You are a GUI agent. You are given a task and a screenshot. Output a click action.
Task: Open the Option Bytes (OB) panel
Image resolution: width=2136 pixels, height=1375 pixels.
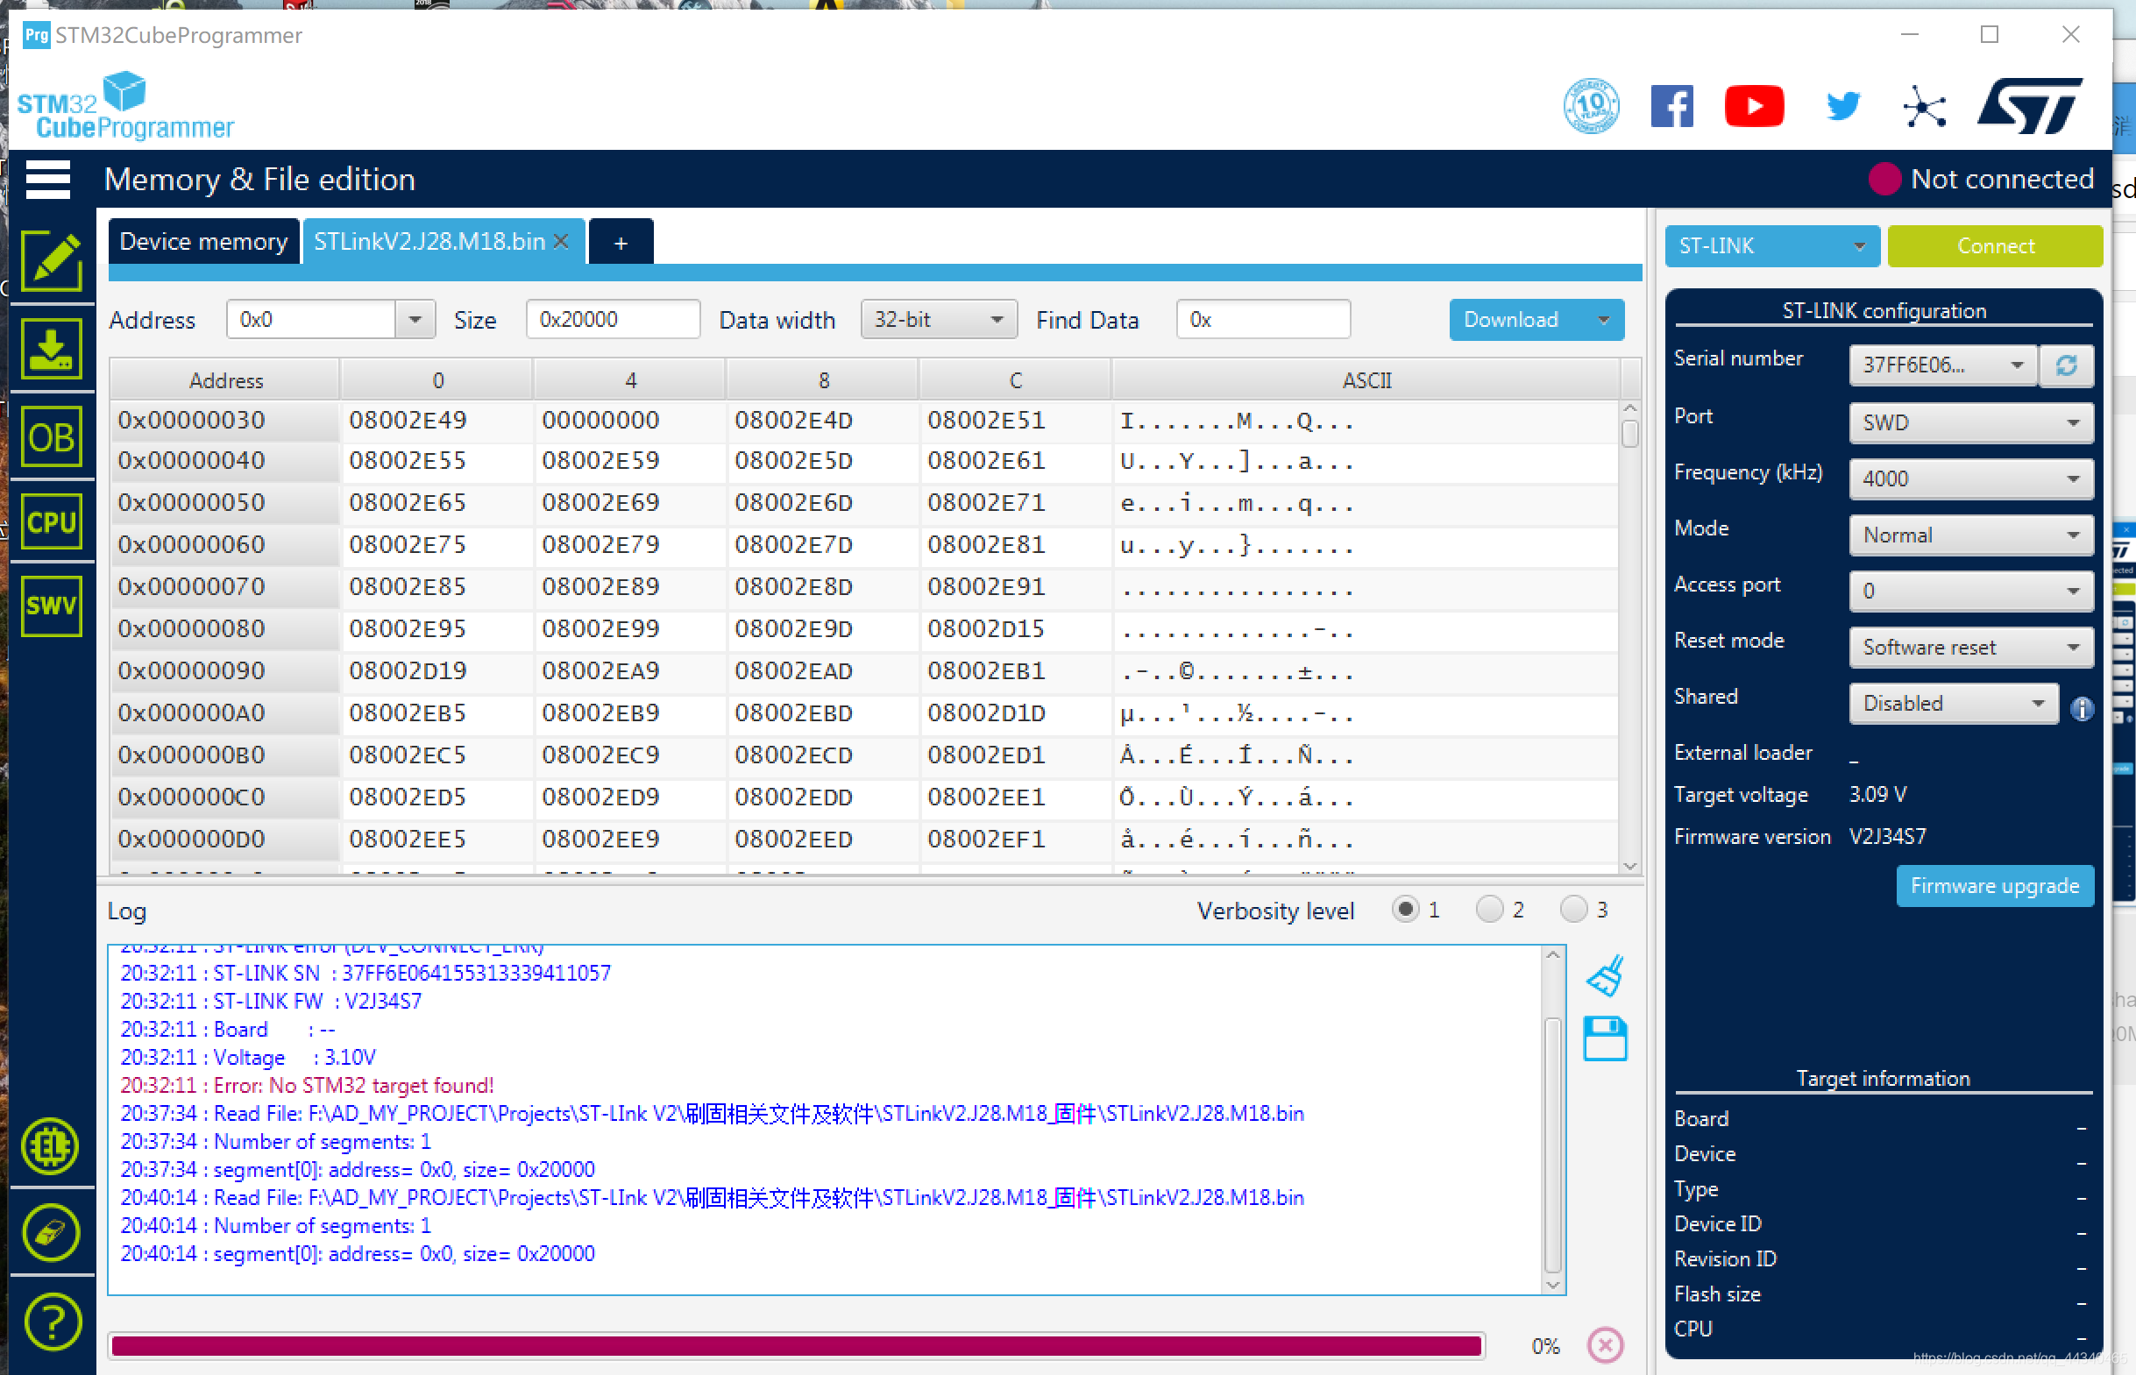[52, 436]
